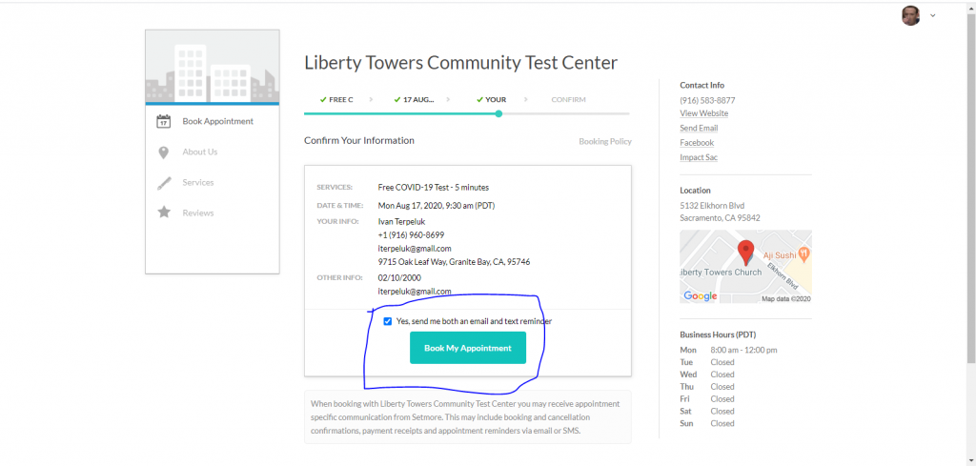Click the Services pencil icon in sidebar
The width and height of the screenshot is (976, 466).
coord(163,183)
